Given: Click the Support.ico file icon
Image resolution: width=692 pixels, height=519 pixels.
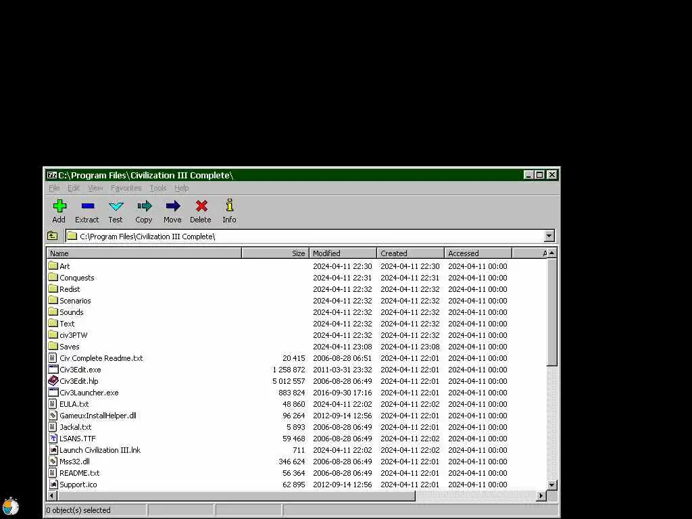Looking at the screenshot, I should coord(53,484).
